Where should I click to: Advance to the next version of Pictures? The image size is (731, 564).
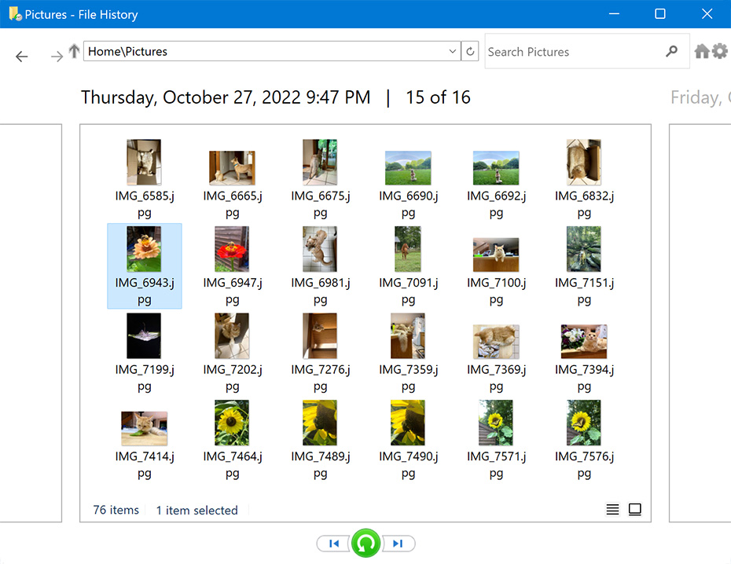tap(398, 543)
